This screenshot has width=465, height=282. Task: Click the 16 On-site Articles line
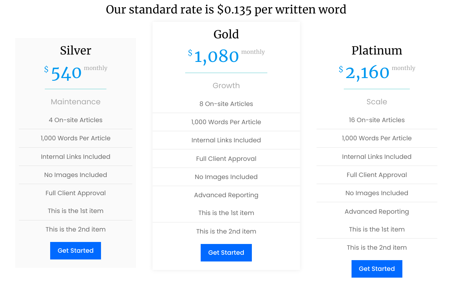click(x=376, y=120)
